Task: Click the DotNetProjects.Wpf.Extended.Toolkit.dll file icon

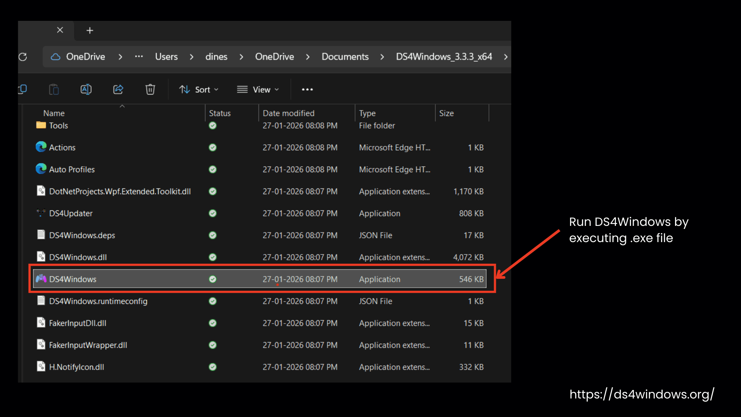Action: [41, 191]
